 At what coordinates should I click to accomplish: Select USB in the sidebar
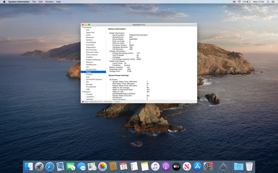click(88, 89)
